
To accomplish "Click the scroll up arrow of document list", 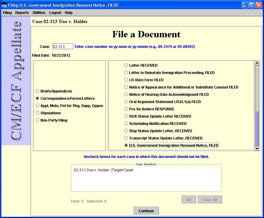I will 257,63.
